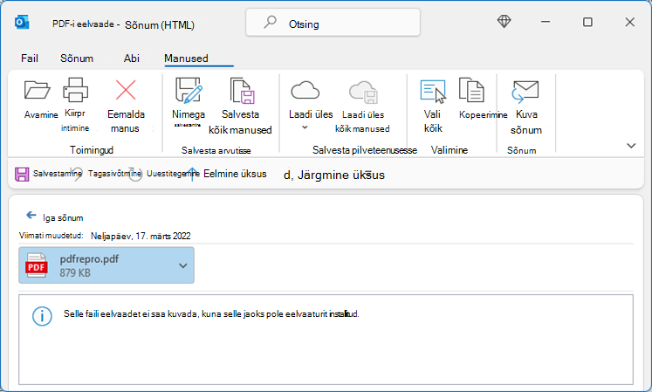Click the Iga sõnum back link
Image resolution: width=652 pixels, height=392 pixels.
pos(63,217)
